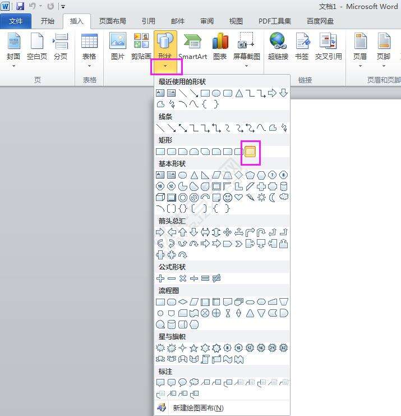Click the Undo icon in quick access toolbar
The width and height of the screenshot is (401, 416).
coord(33,6)
